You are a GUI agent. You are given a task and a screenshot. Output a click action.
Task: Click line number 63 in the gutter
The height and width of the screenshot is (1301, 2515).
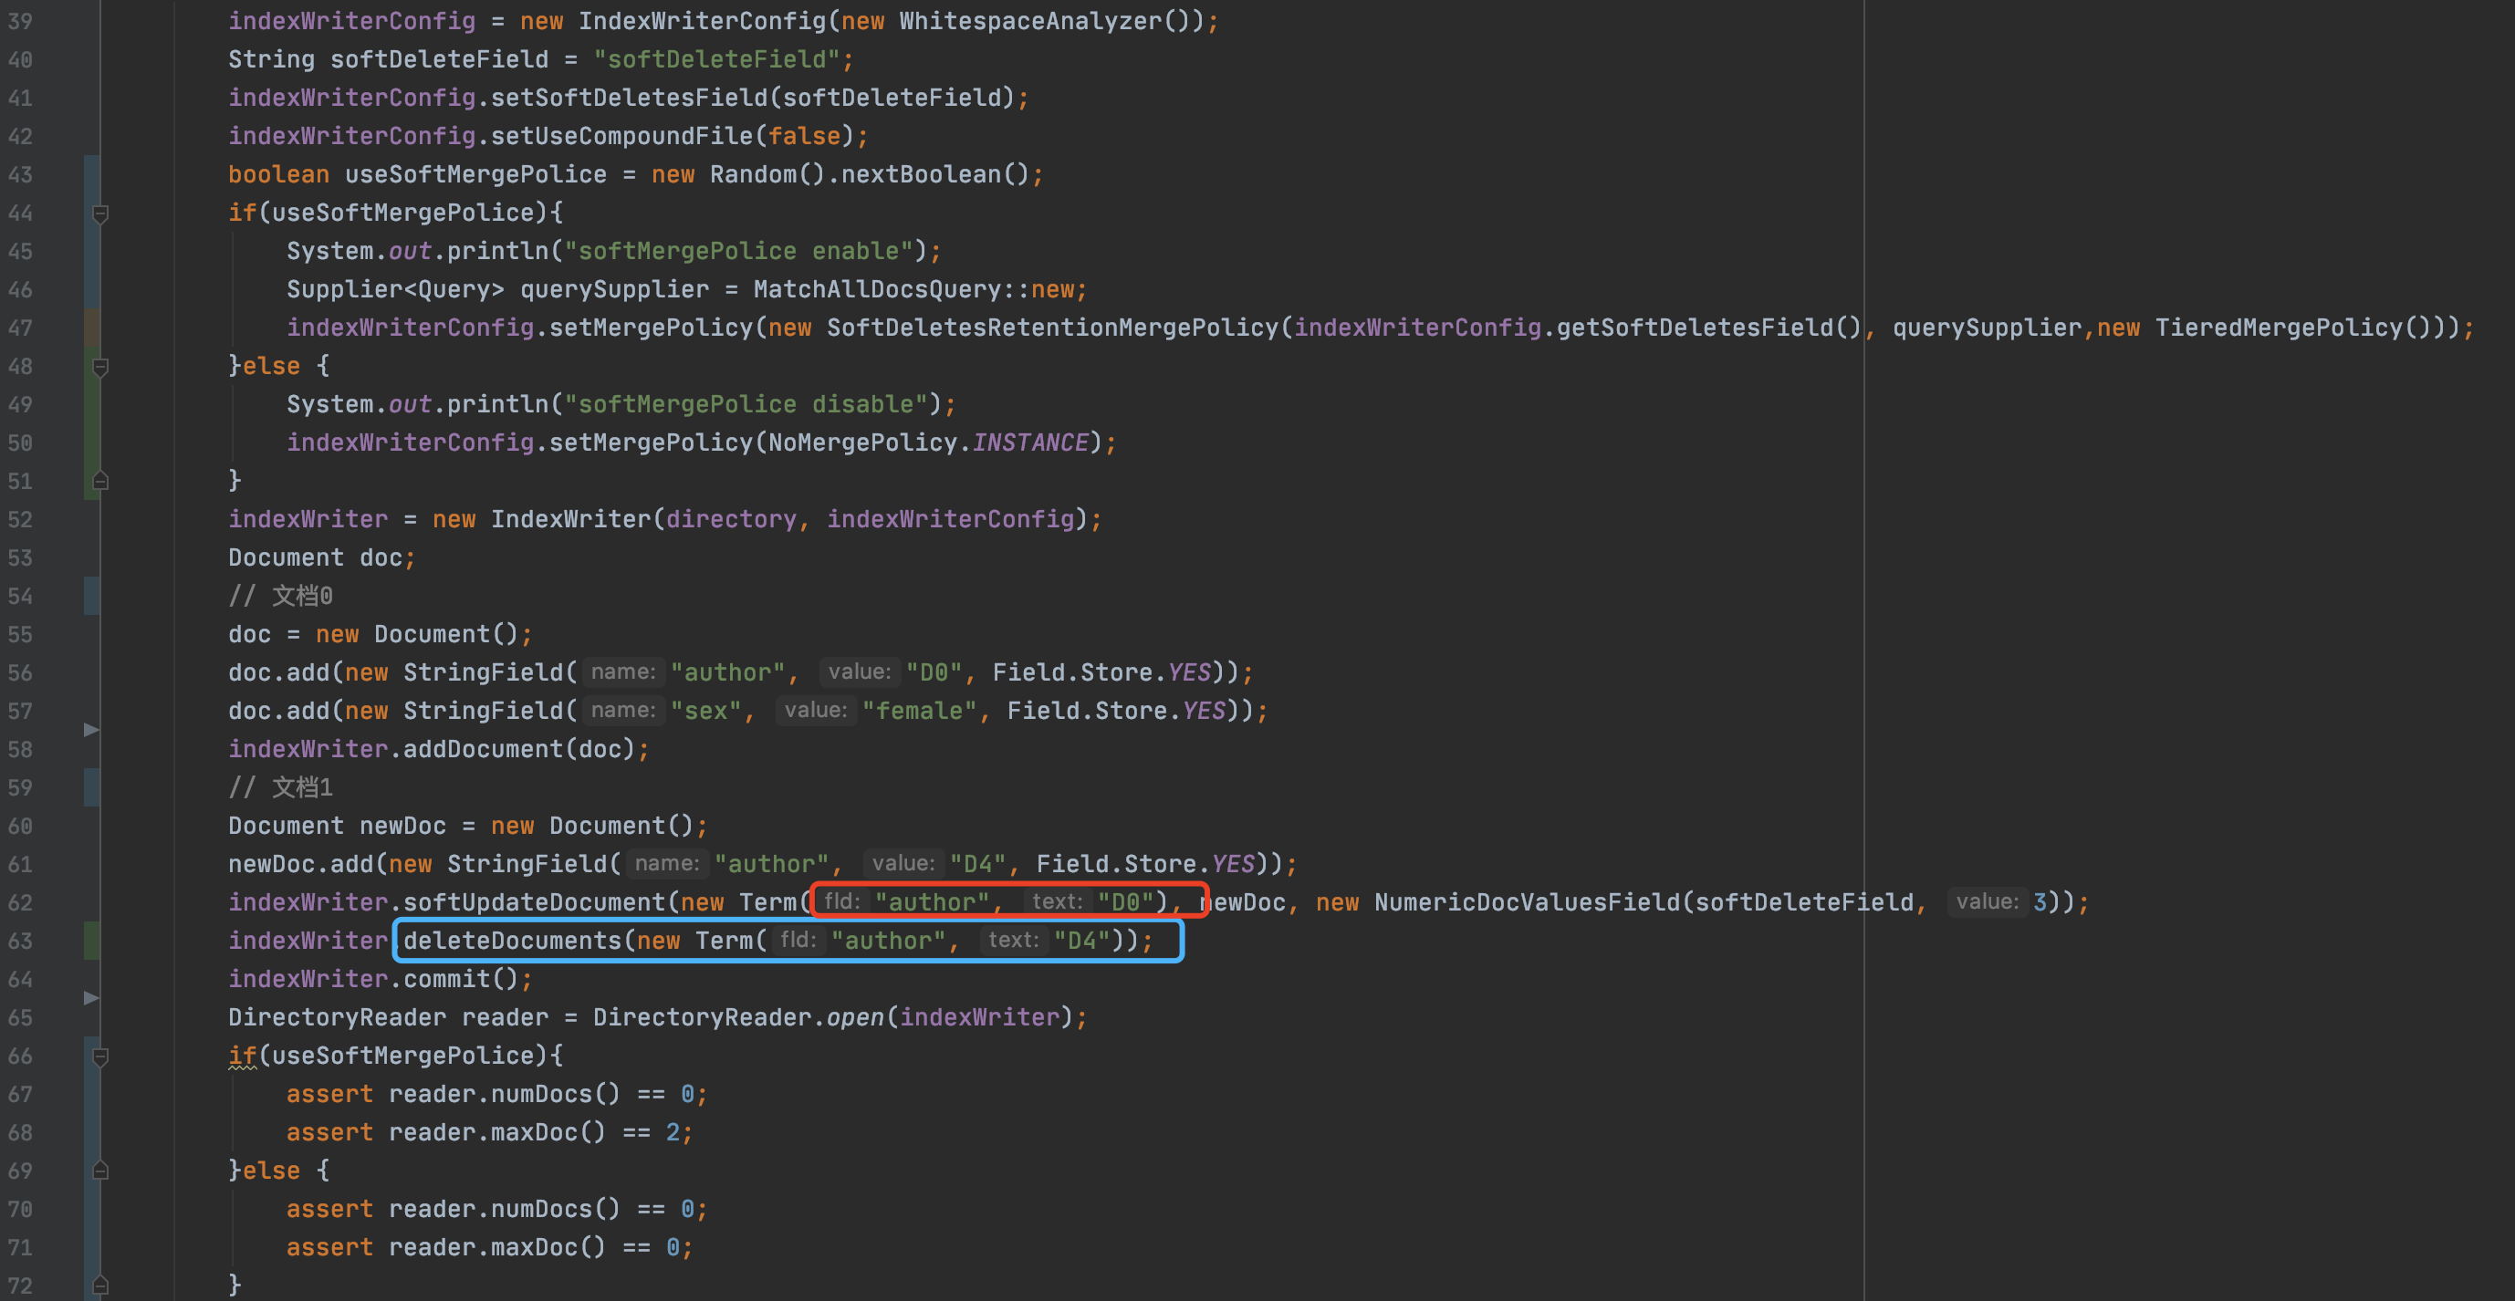point(20,941)
